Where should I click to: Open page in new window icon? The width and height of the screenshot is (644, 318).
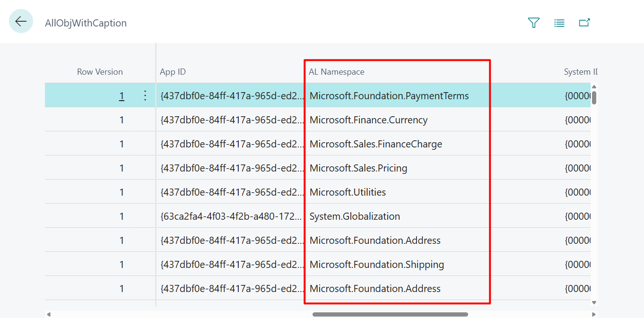(x=584, y=23)
